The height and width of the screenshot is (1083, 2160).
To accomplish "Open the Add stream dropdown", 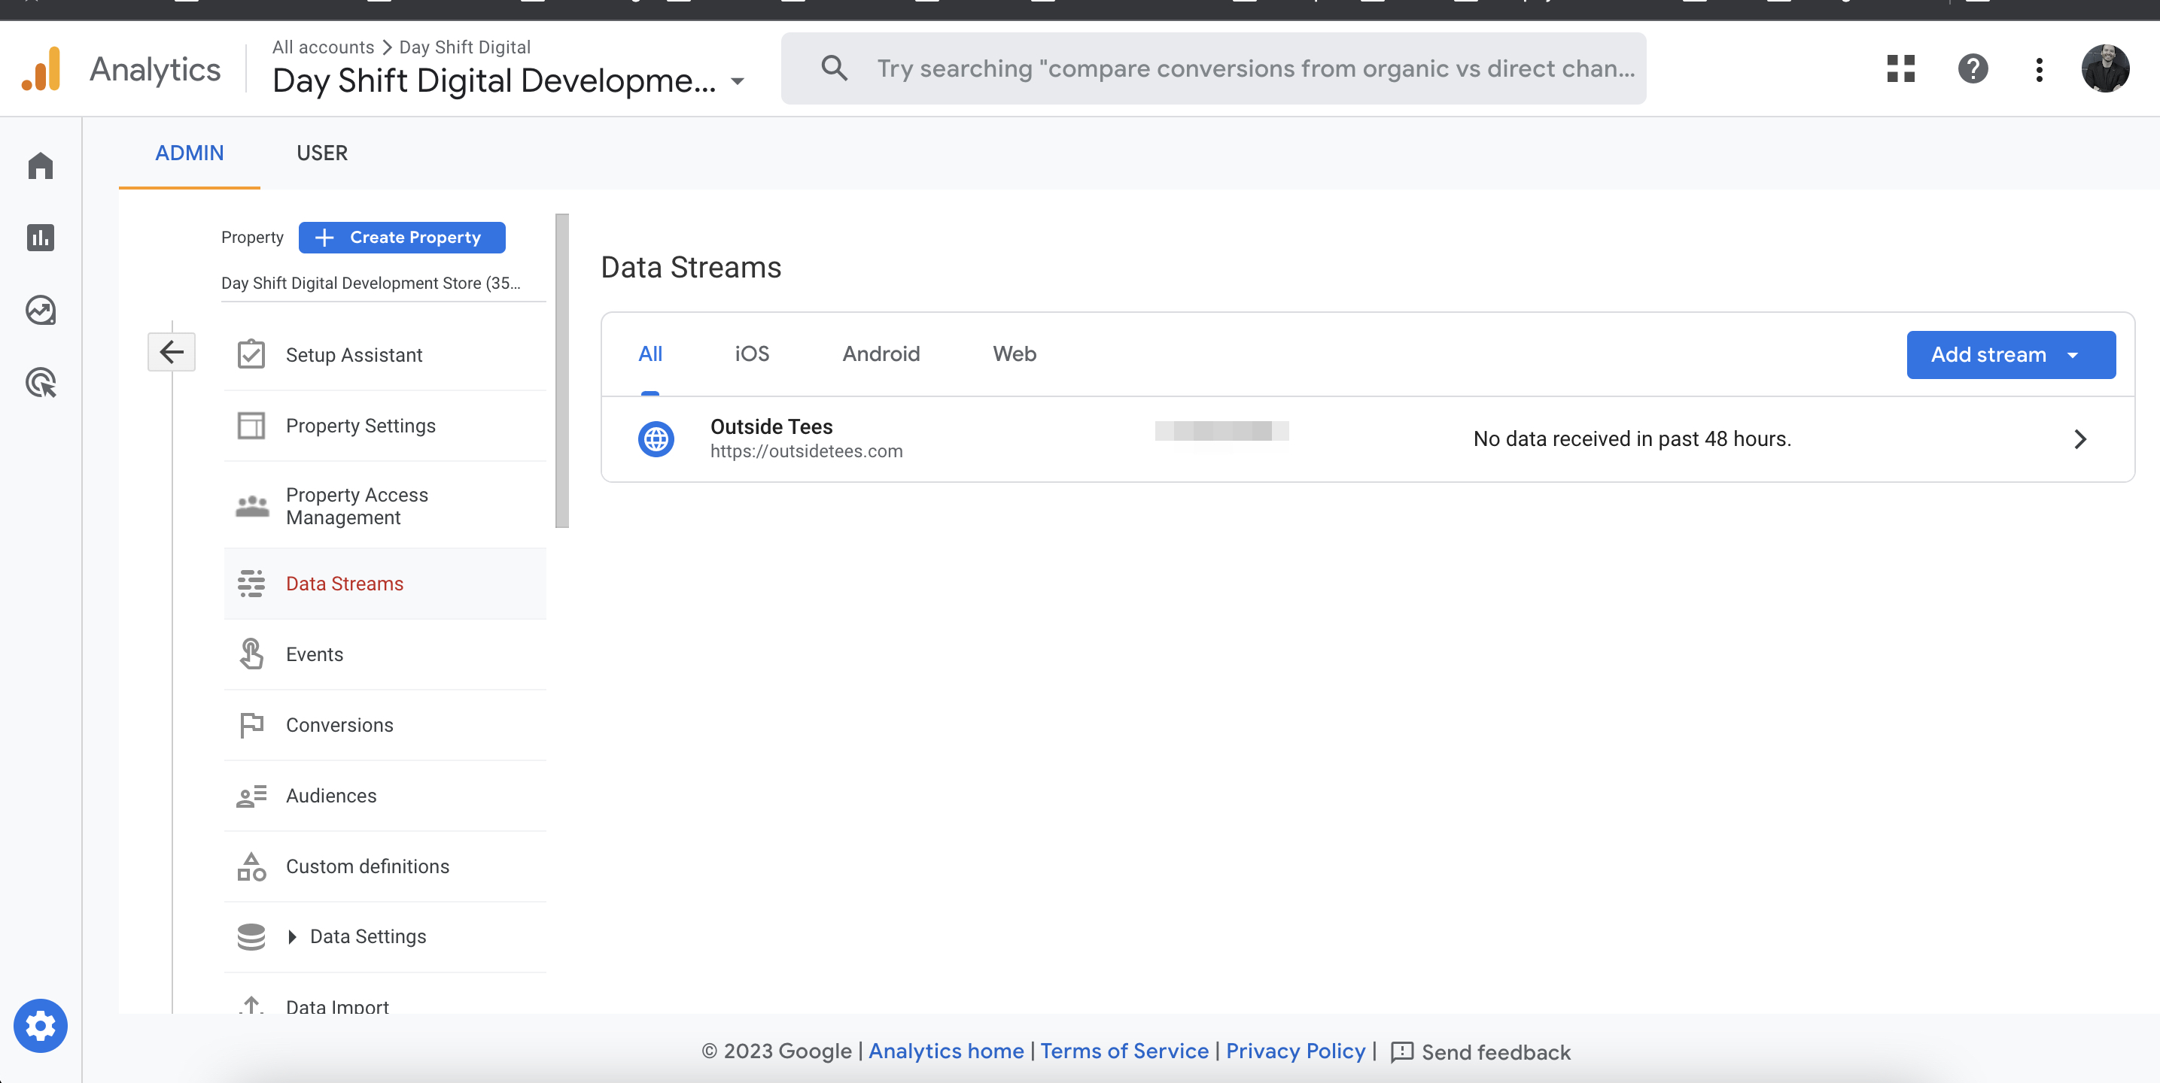I will tap(2010, 354).
